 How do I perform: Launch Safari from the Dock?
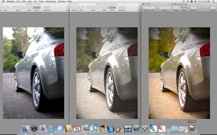coord(51,129)
